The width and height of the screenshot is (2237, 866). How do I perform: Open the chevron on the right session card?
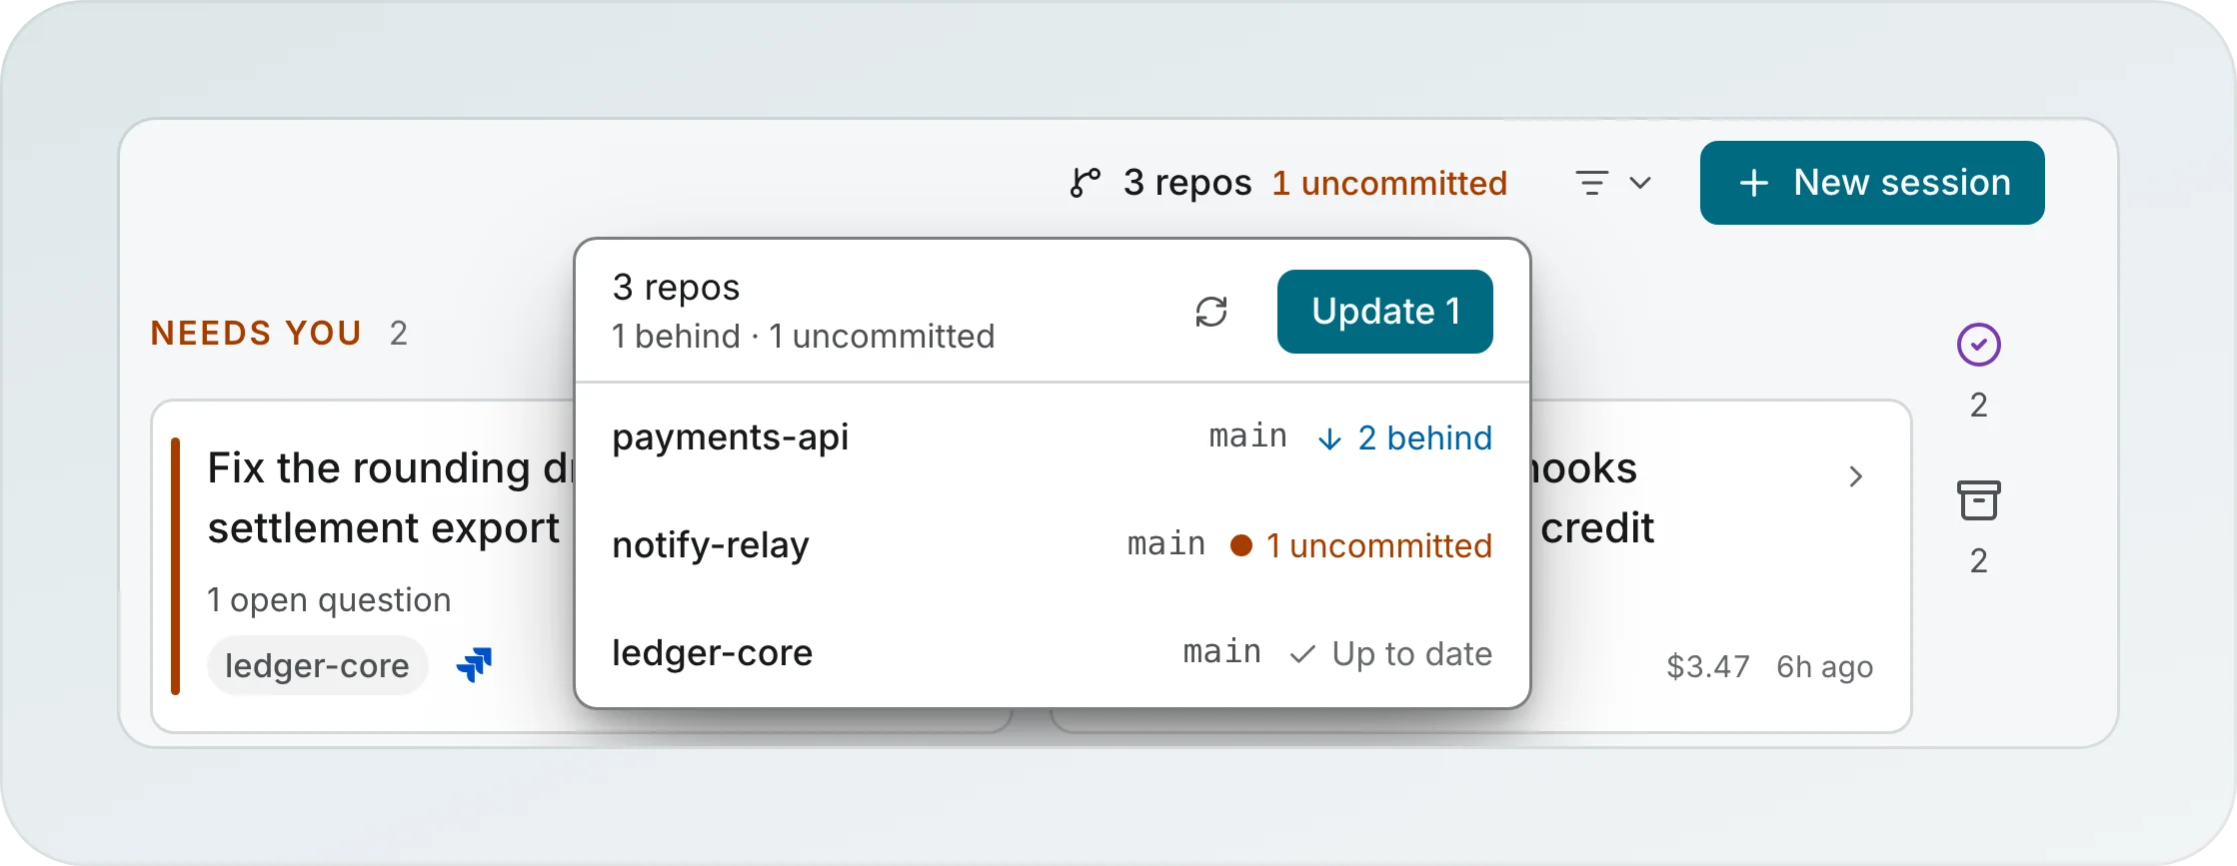click(1856, 476)
